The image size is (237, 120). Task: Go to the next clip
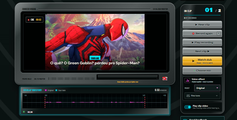click(x=202, y=52)
